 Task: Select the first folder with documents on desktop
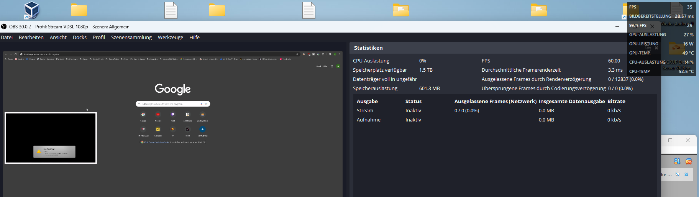point(401,10)
